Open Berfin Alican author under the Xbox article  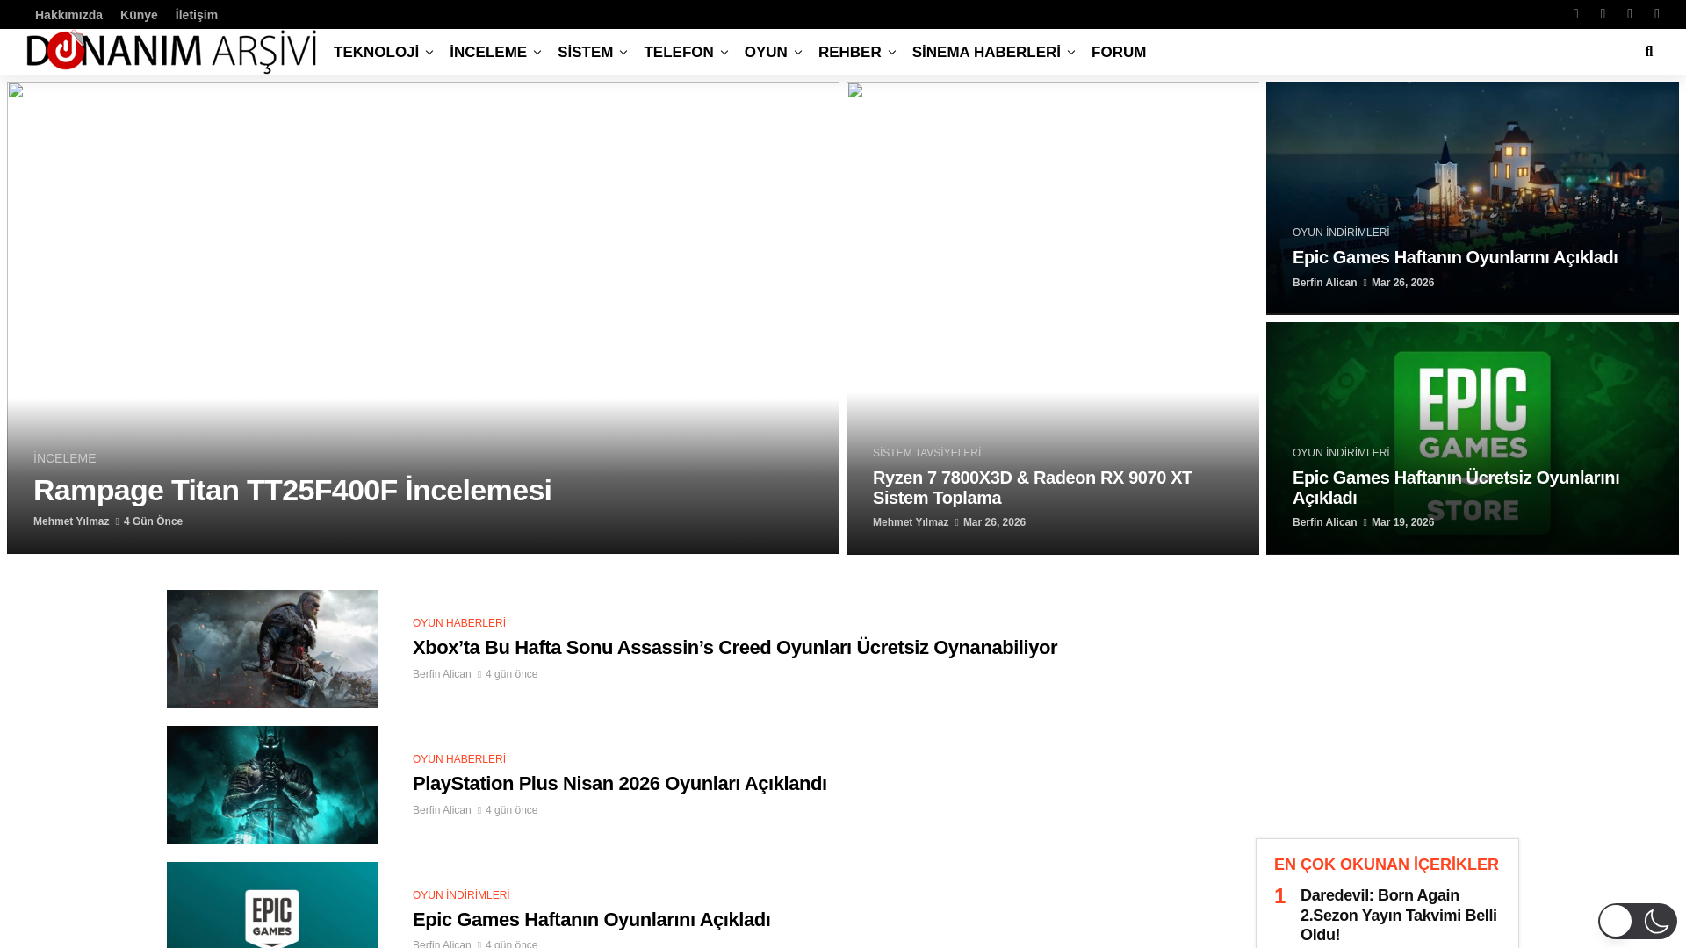(x=442, y=674)
